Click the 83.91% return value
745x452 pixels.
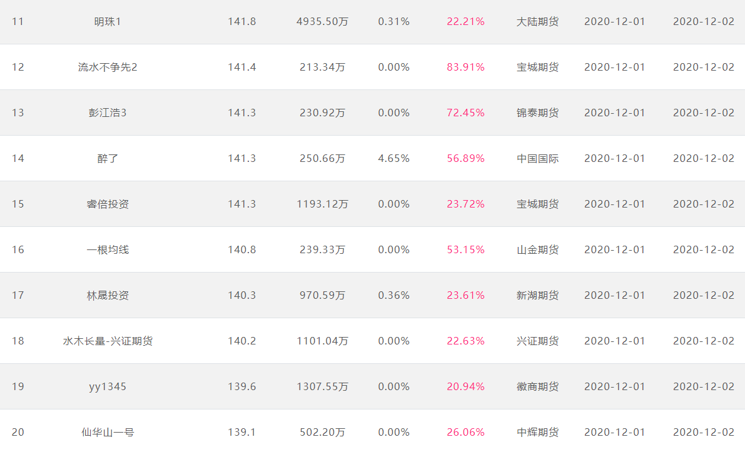click(x=465, y=67)
